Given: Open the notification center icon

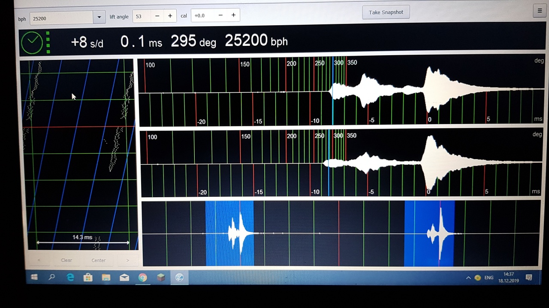Looking at the screenshot, I should pos(529,278).
